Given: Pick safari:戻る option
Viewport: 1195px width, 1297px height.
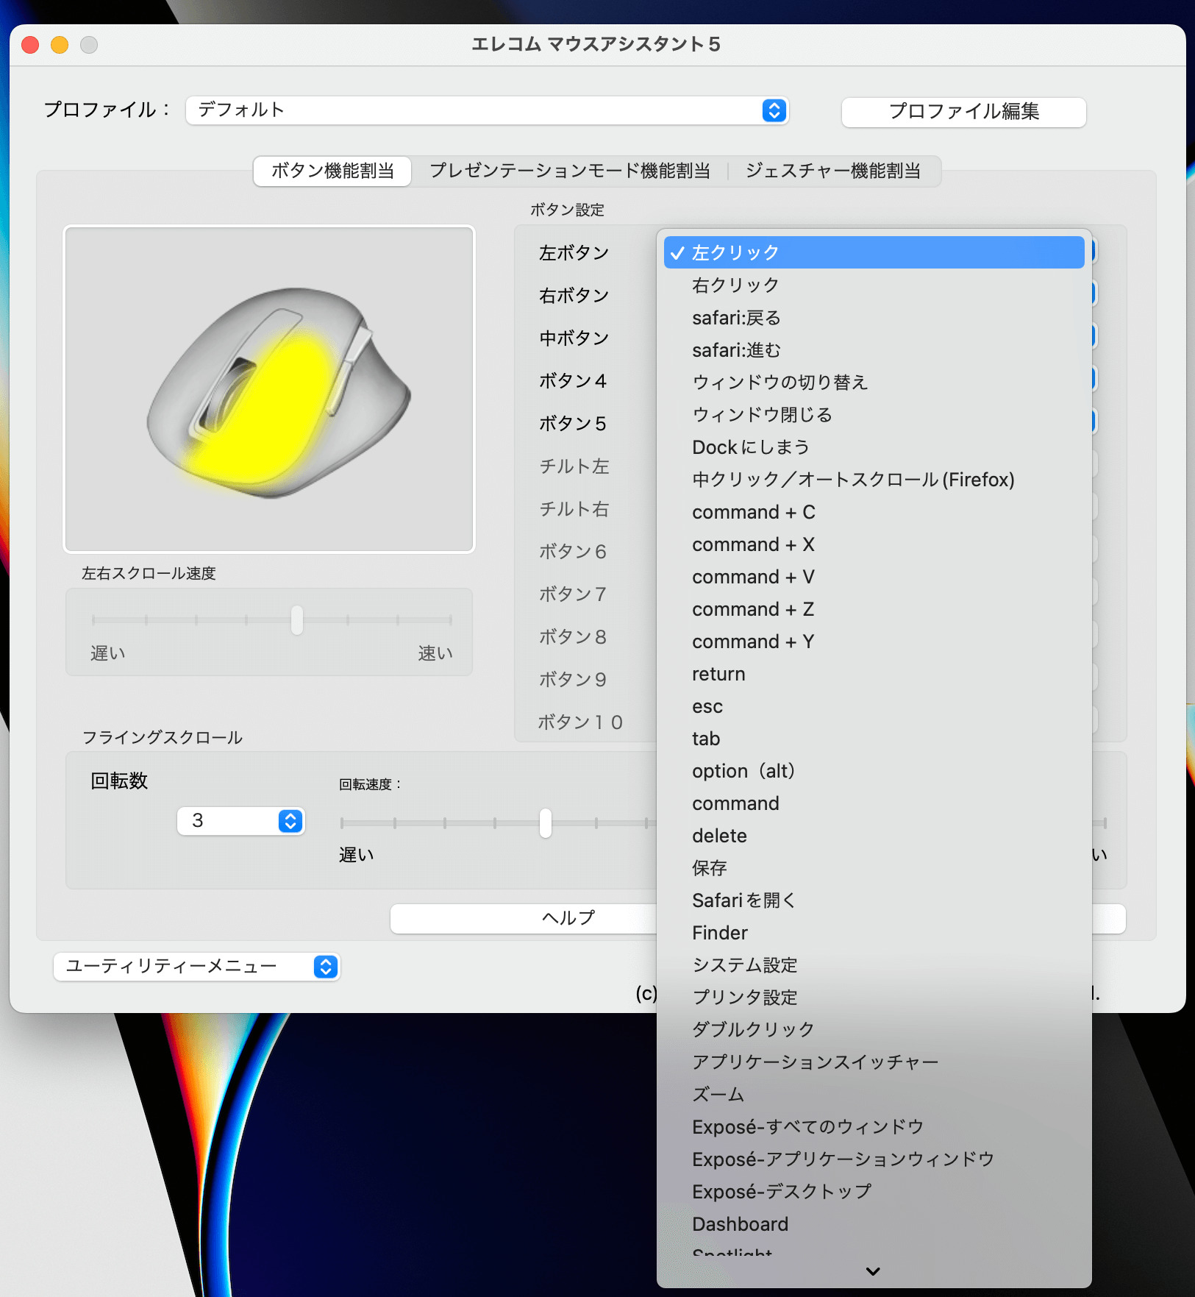Looking at the screenshot, I should [874, 317].
